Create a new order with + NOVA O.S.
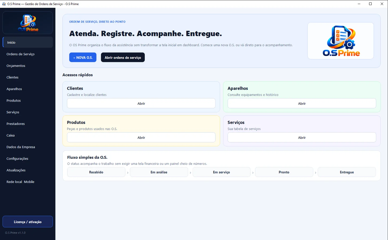This screenshot has height=240, width=388. tap(83, 57)
